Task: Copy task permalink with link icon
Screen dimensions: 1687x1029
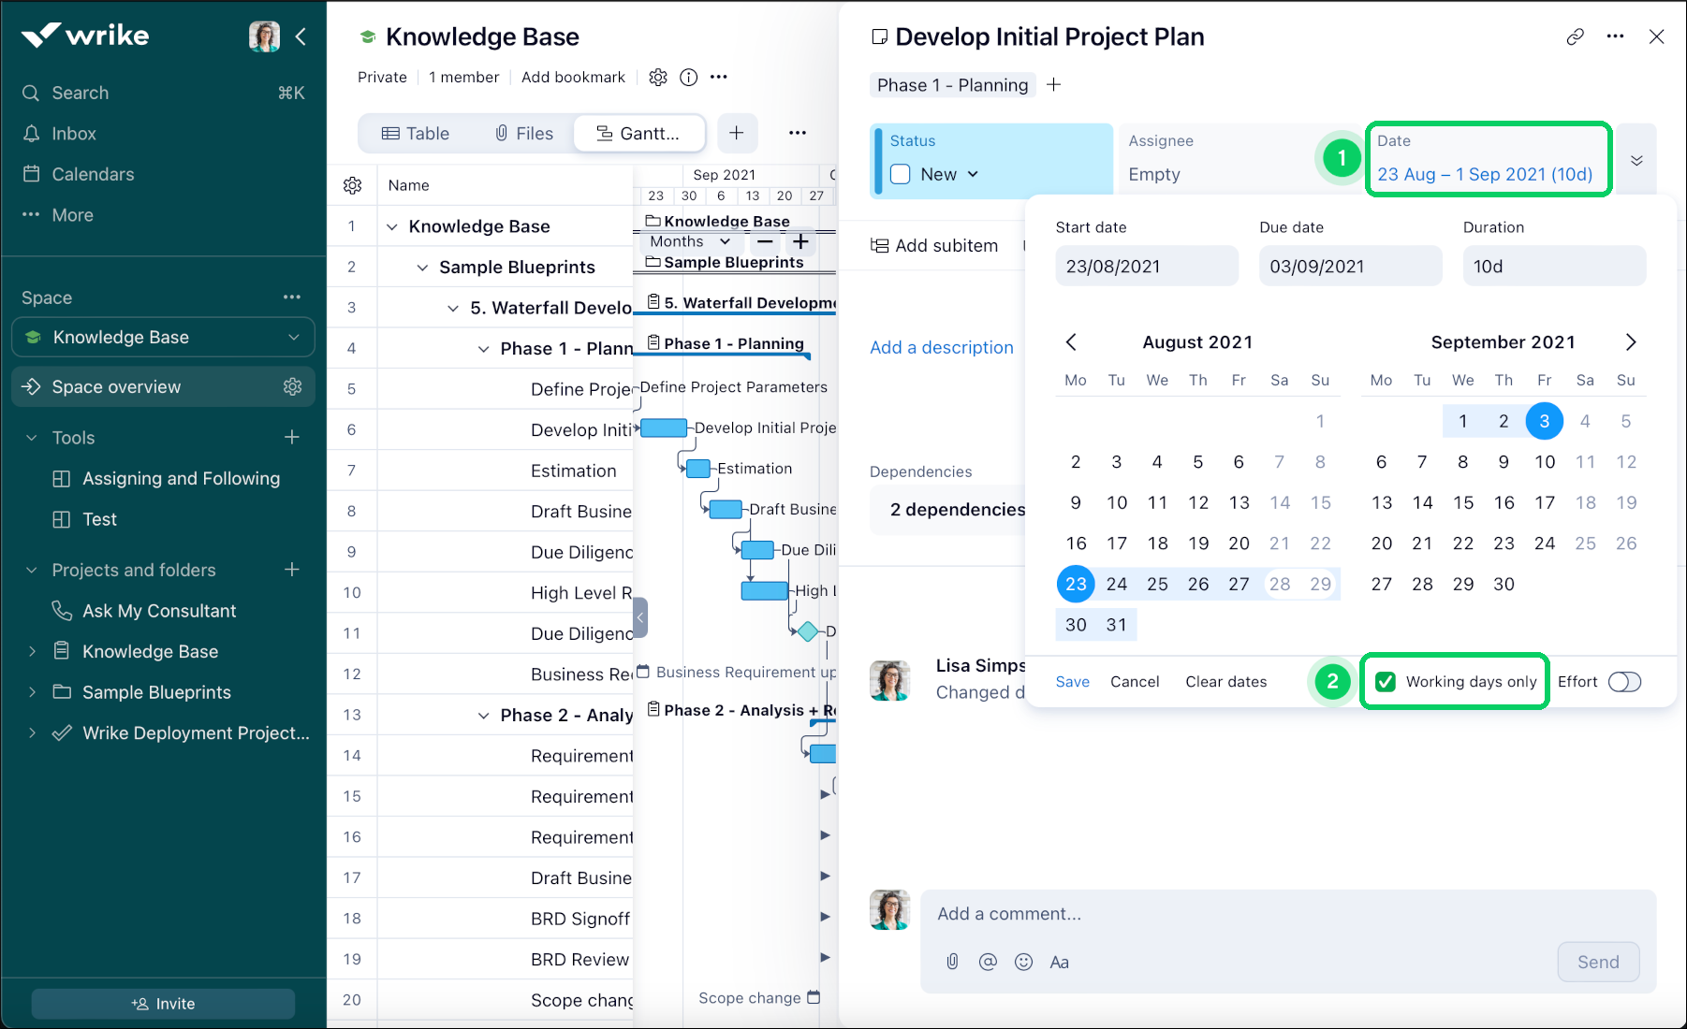Action: [x=1576, y=36]
